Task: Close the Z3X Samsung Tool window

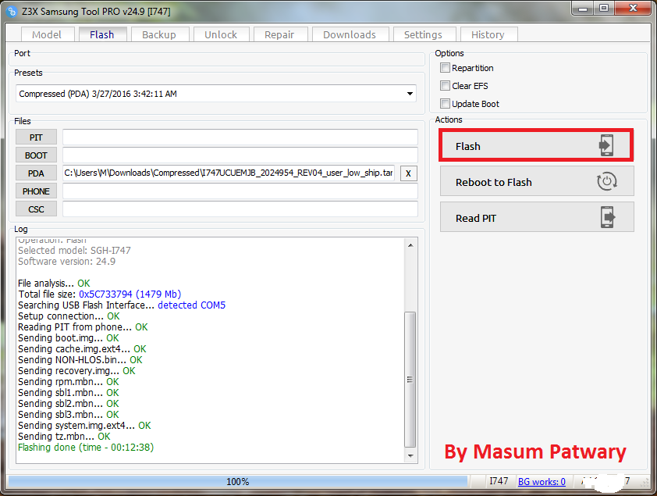Action: pyautogui.click(x=633, y=8)
